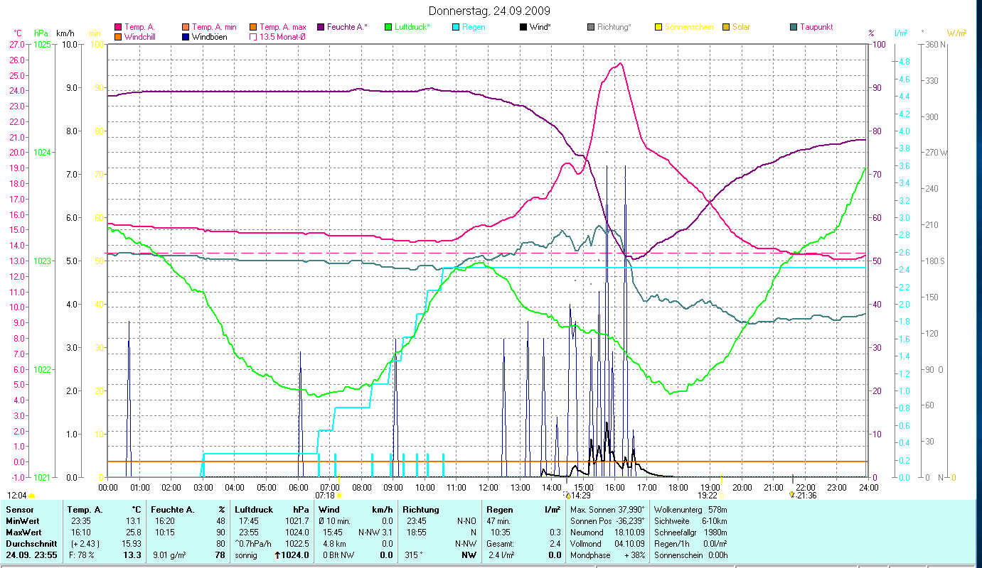Click the sunrise time 07:18

[324, 496]
